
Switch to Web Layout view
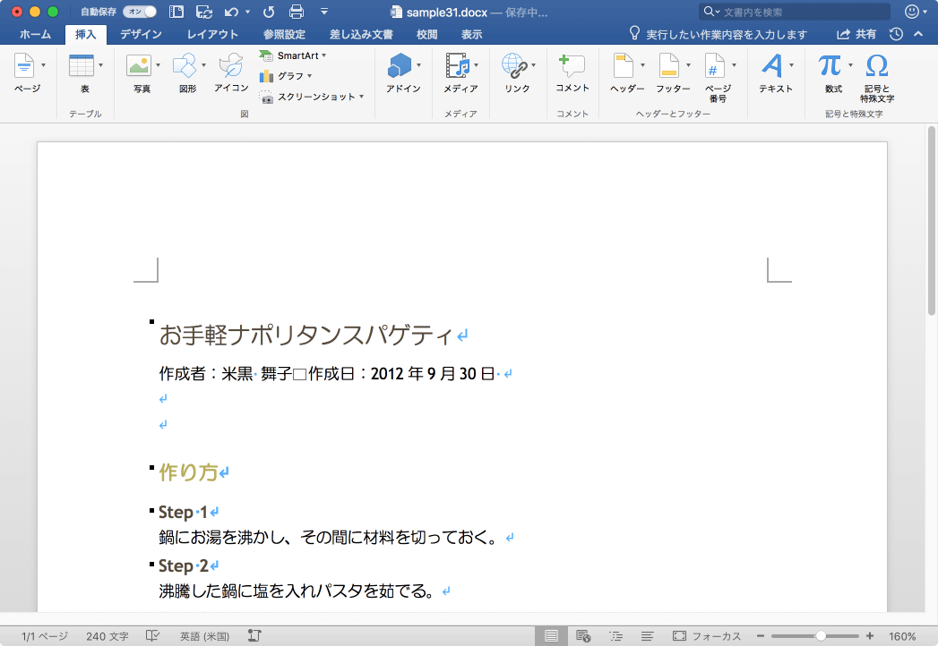tap(583, 636)
